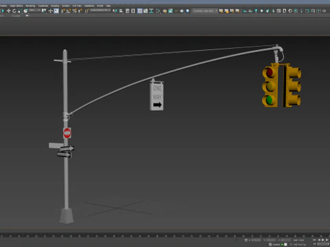Toggle the green Enabled status indicator

pyautogui.click(x=282, y=244)
